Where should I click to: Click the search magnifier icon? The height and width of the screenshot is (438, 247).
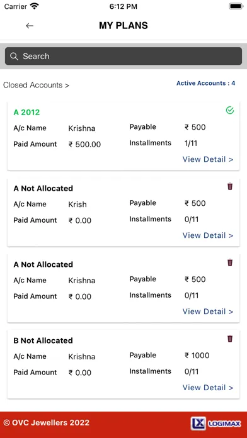[14, 56]
